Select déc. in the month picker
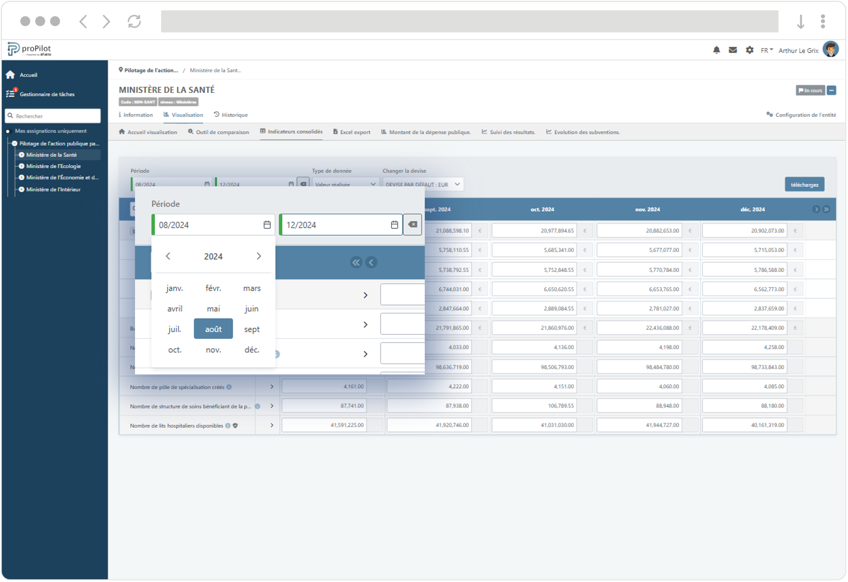Image resolution: width=848 pixels, height=582 pixels. click(252, 350)
